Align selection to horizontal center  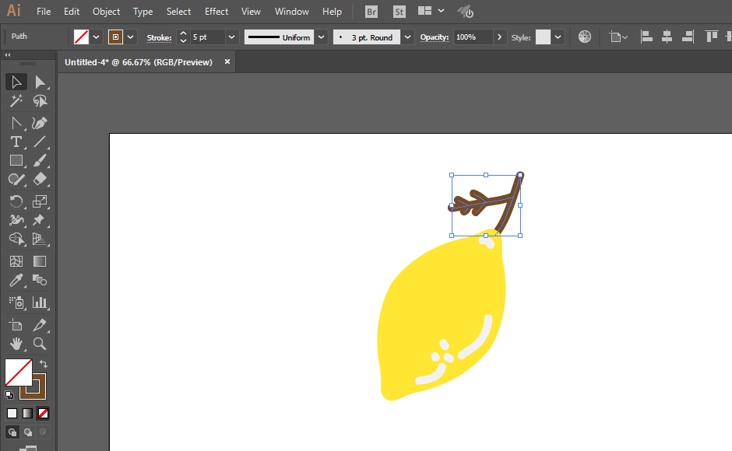[x=667, y=37]
